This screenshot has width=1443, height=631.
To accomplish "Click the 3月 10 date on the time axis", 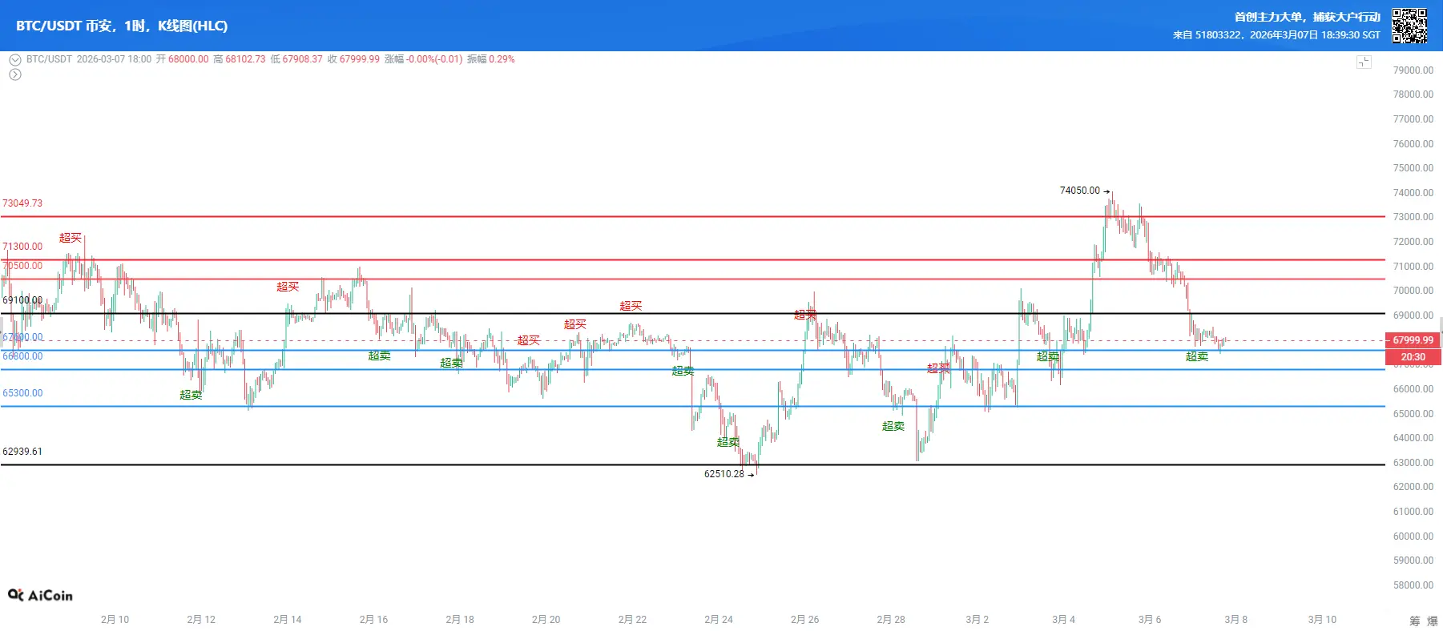I will (x=1323, y=620).
